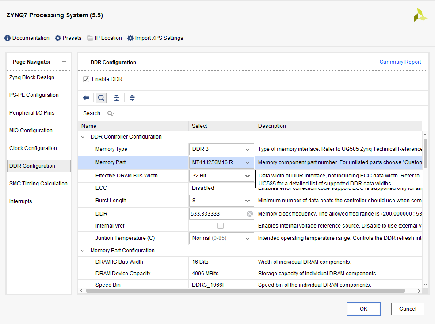435x324 pixels.
Task: Open the Summary Report link
Action: (x=400, y=62)
